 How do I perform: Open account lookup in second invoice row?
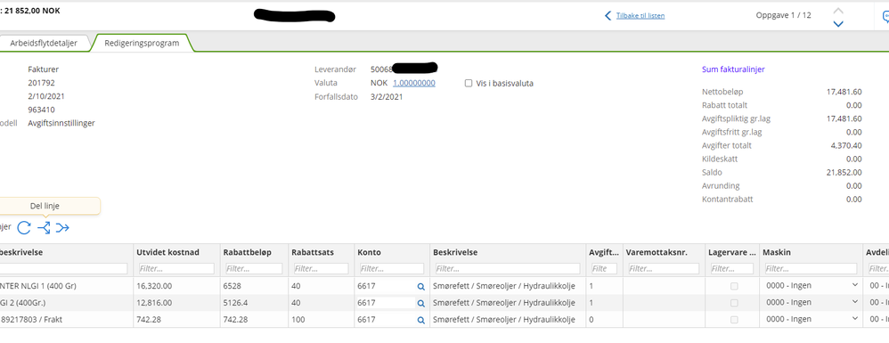point(420,303)
